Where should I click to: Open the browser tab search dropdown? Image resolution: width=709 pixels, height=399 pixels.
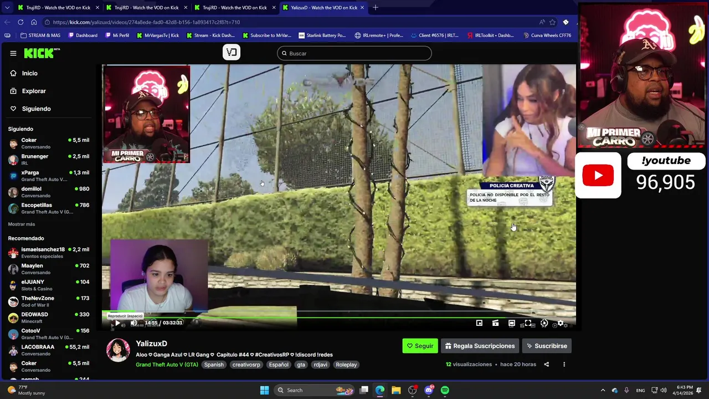[7, 8]
